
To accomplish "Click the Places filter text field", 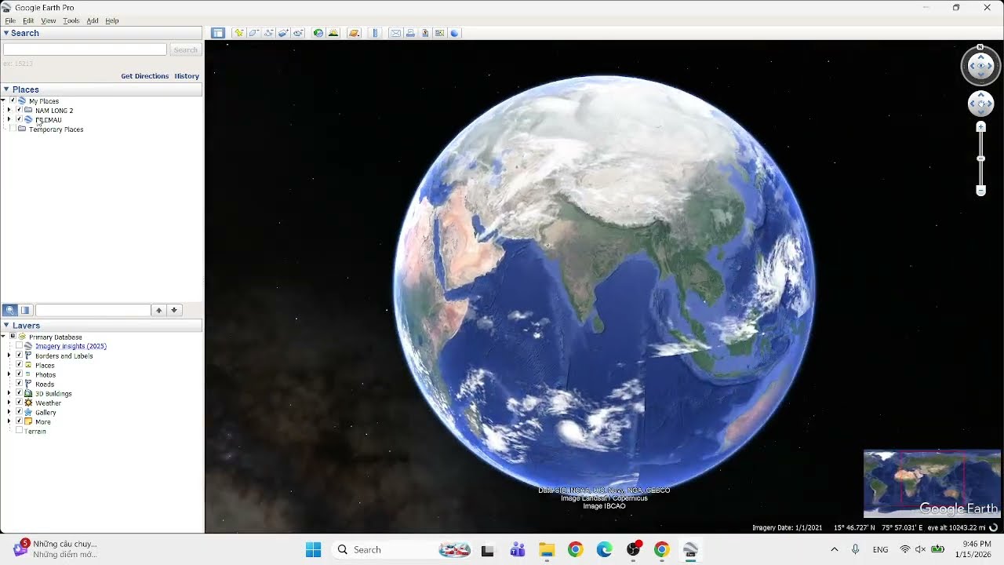I will (x=93, y=310).
